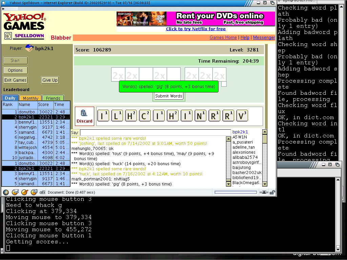The width and height of the screenshot is (347, 260).
Task: Click the user list scroll-up arrow
Action: coord(264,132)
